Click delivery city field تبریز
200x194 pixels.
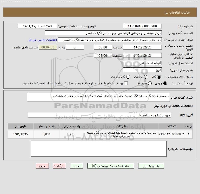(142, 70)
